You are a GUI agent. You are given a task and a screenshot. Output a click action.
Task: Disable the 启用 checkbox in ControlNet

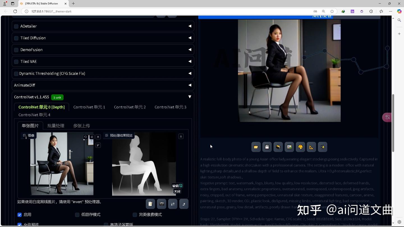pos(19,214)
